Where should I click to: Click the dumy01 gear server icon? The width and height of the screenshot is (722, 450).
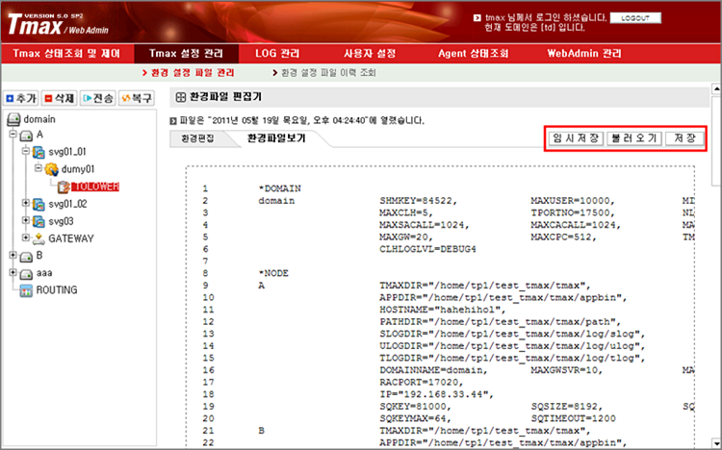[x=52, y=169]
